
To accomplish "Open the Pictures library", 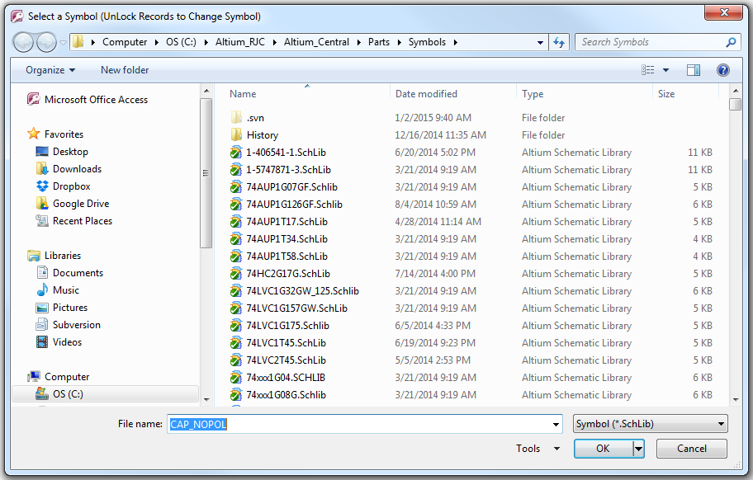I will [x=70, y=307].
